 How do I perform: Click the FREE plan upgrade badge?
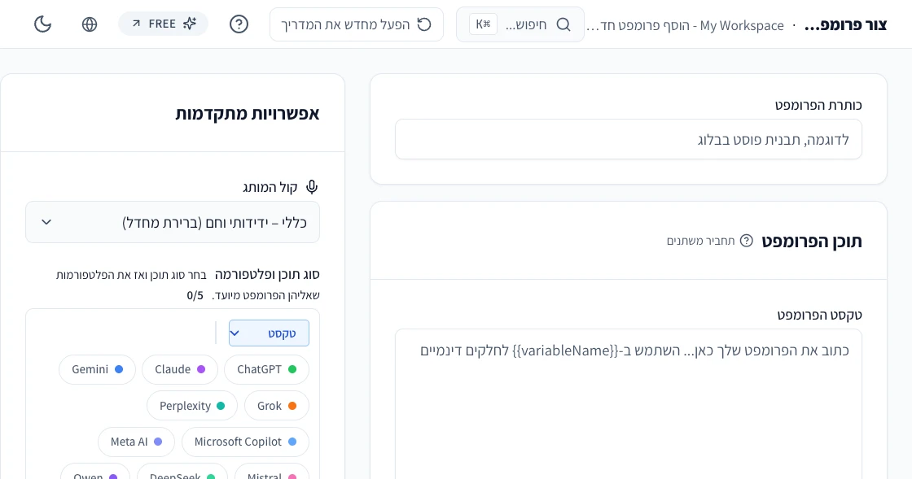164,24
